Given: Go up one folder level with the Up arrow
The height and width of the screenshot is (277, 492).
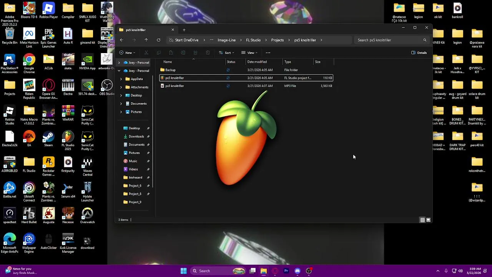Looking at the screenshot, I should pos(146,40).
